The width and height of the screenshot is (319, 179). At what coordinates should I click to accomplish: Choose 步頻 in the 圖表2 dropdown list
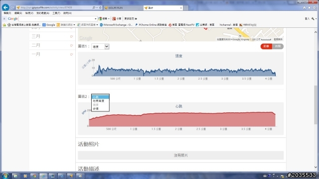(x=100, y=109)
